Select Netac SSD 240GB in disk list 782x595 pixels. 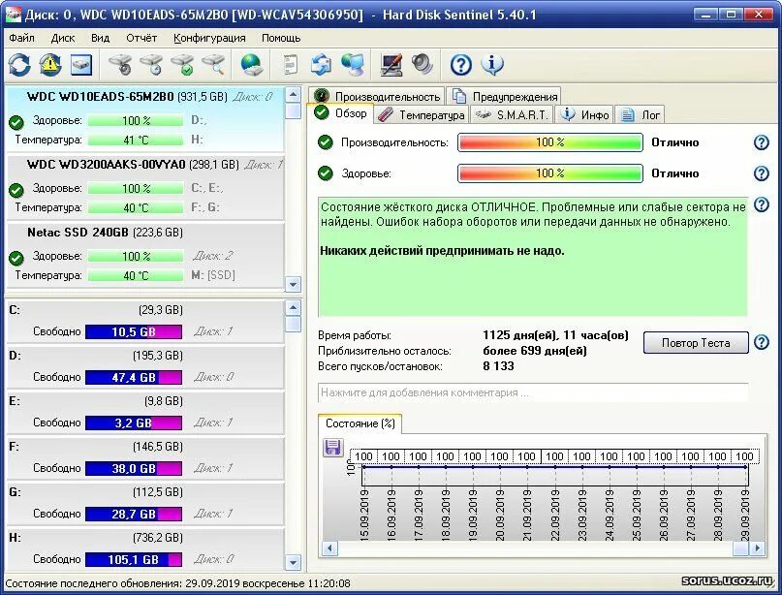click(144, 256)
